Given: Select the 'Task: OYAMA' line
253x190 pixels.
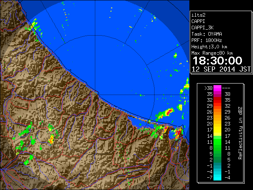Looking at the screenshot, I should point(207,34).
